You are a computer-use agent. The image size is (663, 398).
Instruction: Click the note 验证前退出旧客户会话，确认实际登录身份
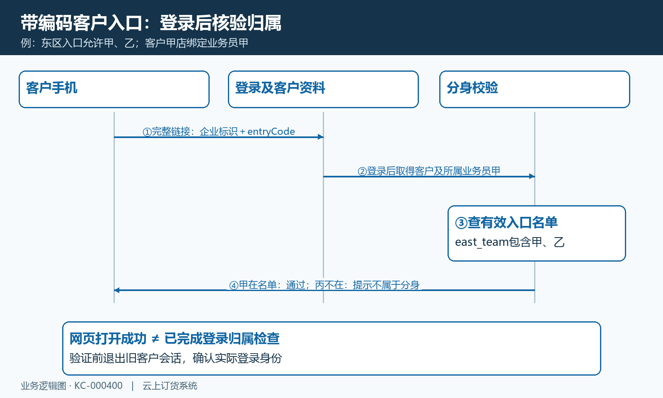pos(176,358)
